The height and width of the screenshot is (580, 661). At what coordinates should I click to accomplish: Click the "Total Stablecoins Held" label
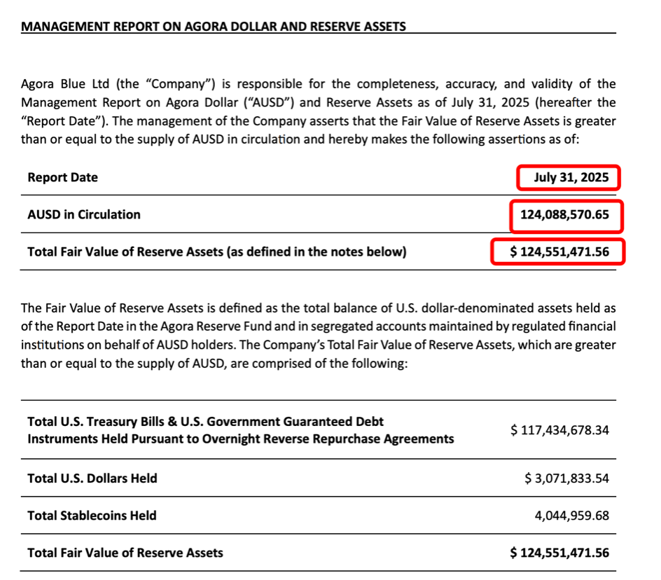pos(92,516)
